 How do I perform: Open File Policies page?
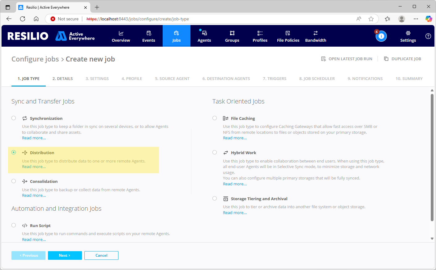[x=288, y=36]
